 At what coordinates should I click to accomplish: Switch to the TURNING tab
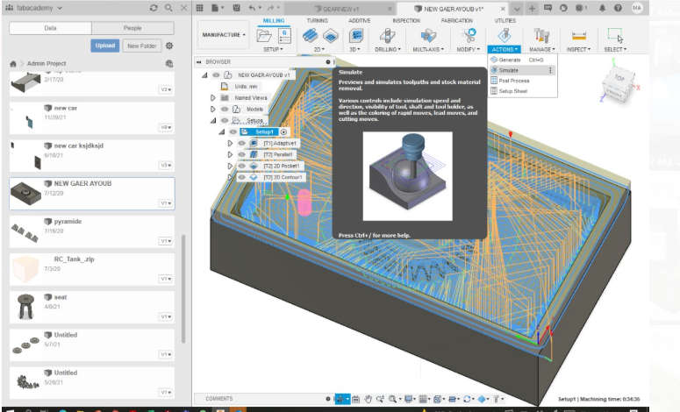coord(318,20)
